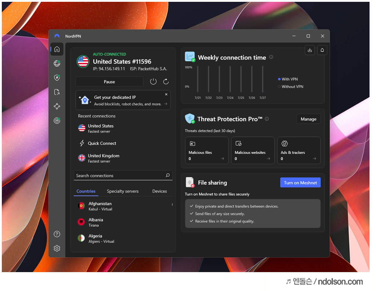Click the Threat Protection Pro shield icon
376x291 pixels.
click(x=190, y=118)
